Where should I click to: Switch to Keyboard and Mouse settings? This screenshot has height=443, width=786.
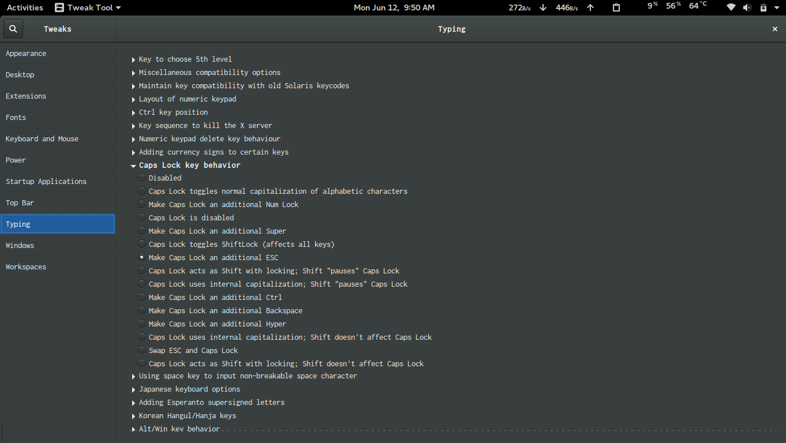click(x=42, y=138)
